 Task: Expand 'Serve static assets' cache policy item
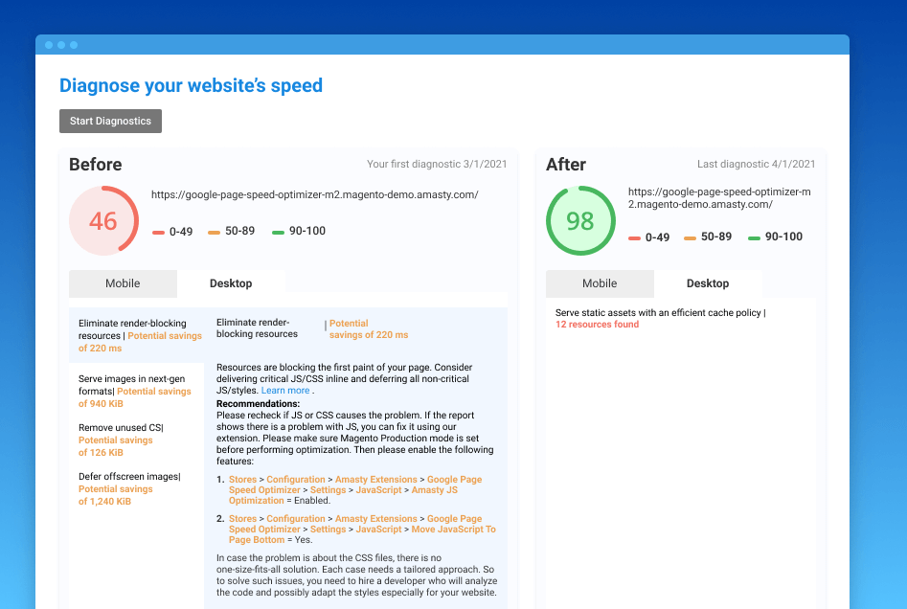pos(660,313)
